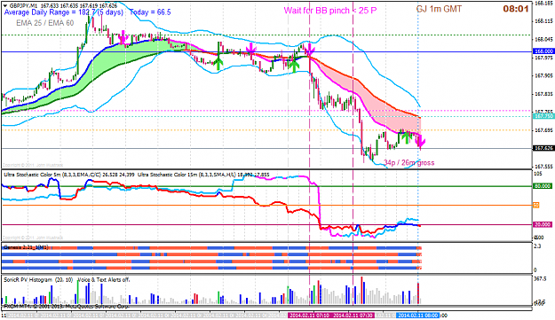Select the magenta 20.000 stochastic level tag
555x320 pixels.
point(543,224)
